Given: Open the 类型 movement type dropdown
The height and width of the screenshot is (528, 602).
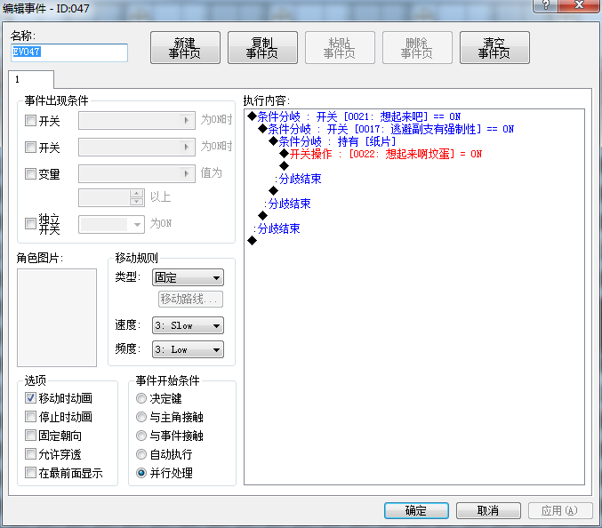Looking at the screenshot, I should [x=188, y=277].
